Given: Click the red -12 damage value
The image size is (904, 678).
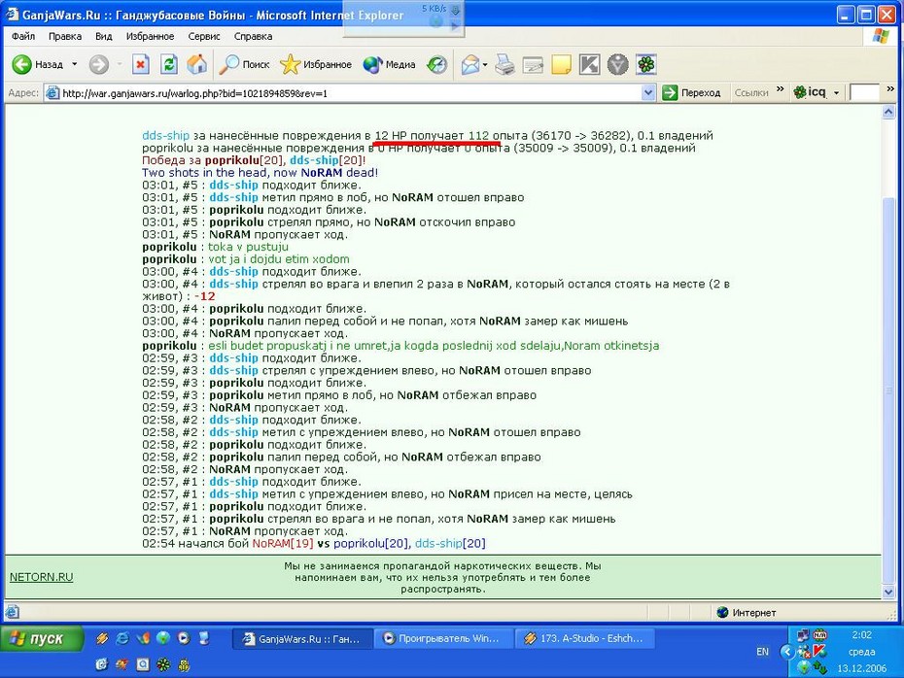Looking at the screenshot, I should [x=205, y=296].
